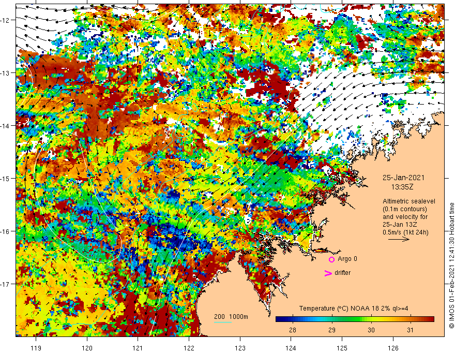Click the magenta Argo 0 circle marker
The image size is (455, 352).
pyautogui.click(x=331, y=259)
